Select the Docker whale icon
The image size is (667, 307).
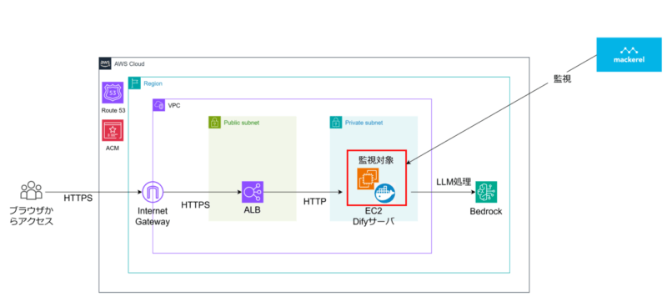point(385,193)
